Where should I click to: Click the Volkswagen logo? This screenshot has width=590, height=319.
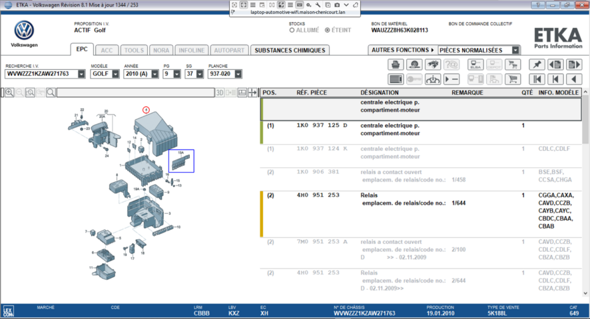coord(24,31)
